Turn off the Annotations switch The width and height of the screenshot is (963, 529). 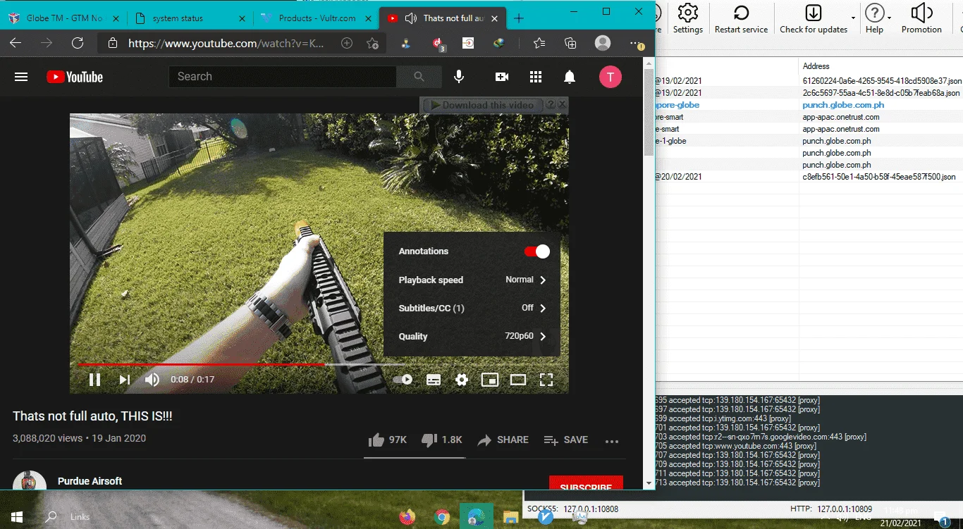[x=537, y=251]
